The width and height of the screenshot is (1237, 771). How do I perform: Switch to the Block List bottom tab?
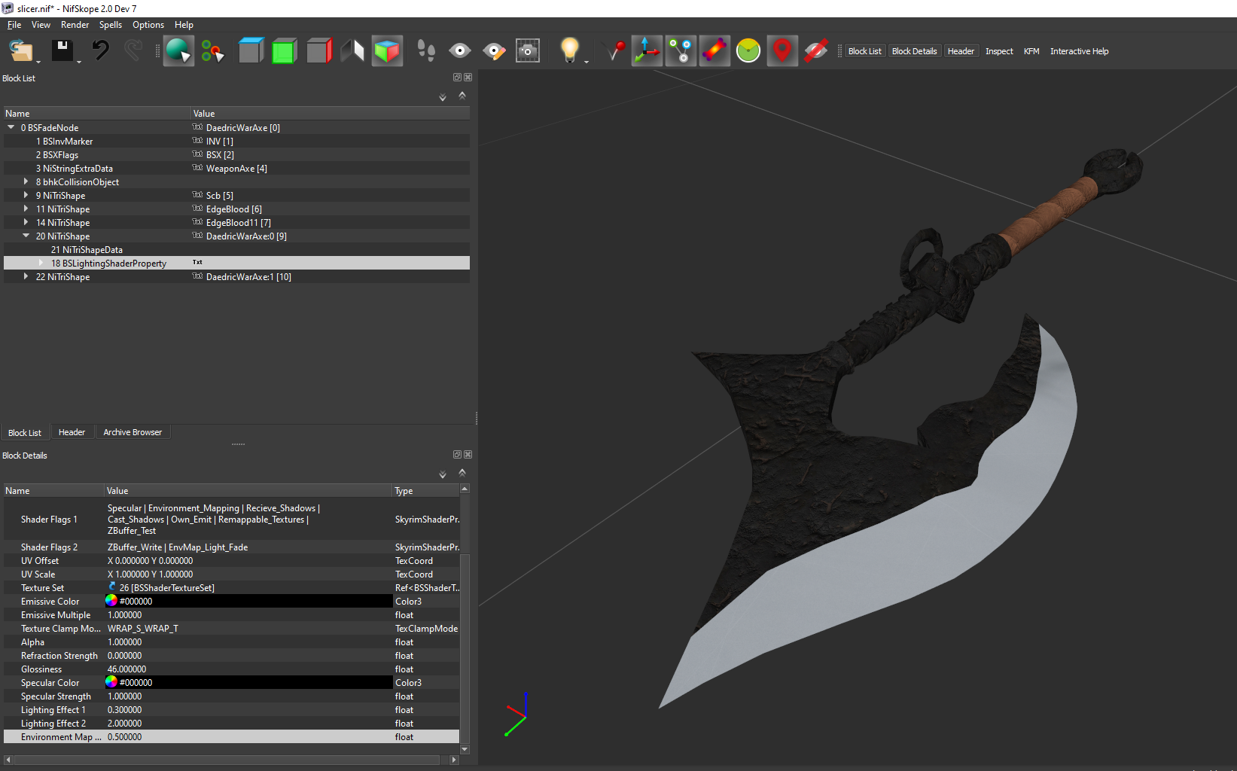[x=25, y=432]
